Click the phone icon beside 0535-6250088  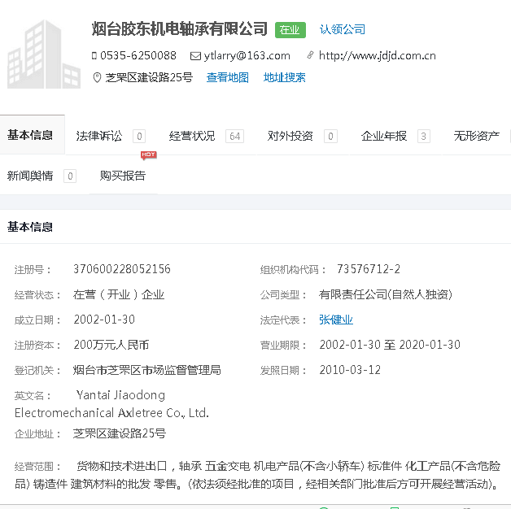[x=94, y=56]
